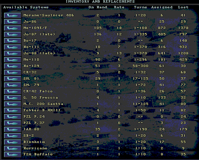
Task: Click Ju-88 (late) lost value 1208
Action: [183, 53]
